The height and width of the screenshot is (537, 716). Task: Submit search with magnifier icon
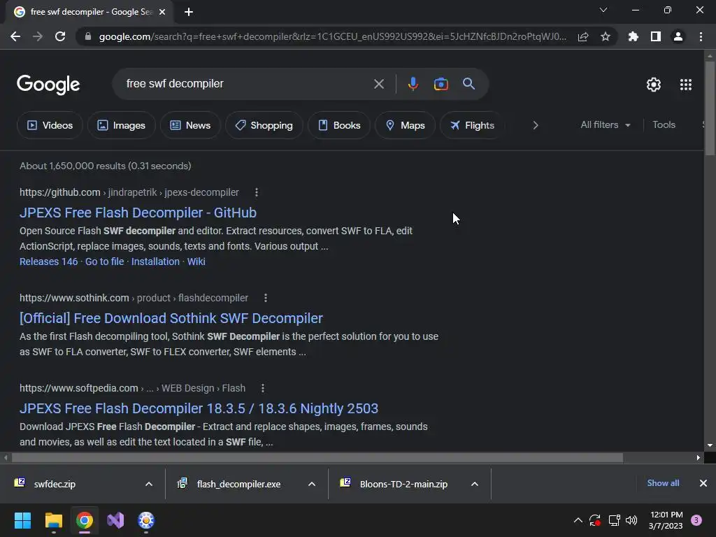coord(469,84)
